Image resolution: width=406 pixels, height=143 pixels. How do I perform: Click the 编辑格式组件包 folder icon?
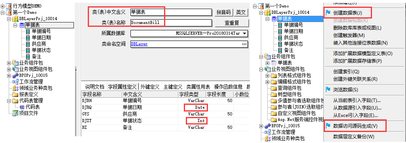click(x=274, y=82)
